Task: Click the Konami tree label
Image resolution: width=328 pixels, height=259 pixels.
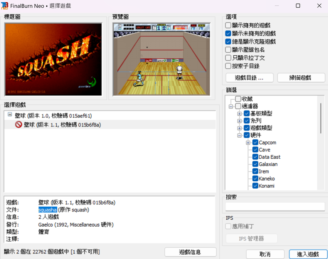Action: (x=267, y=186)
